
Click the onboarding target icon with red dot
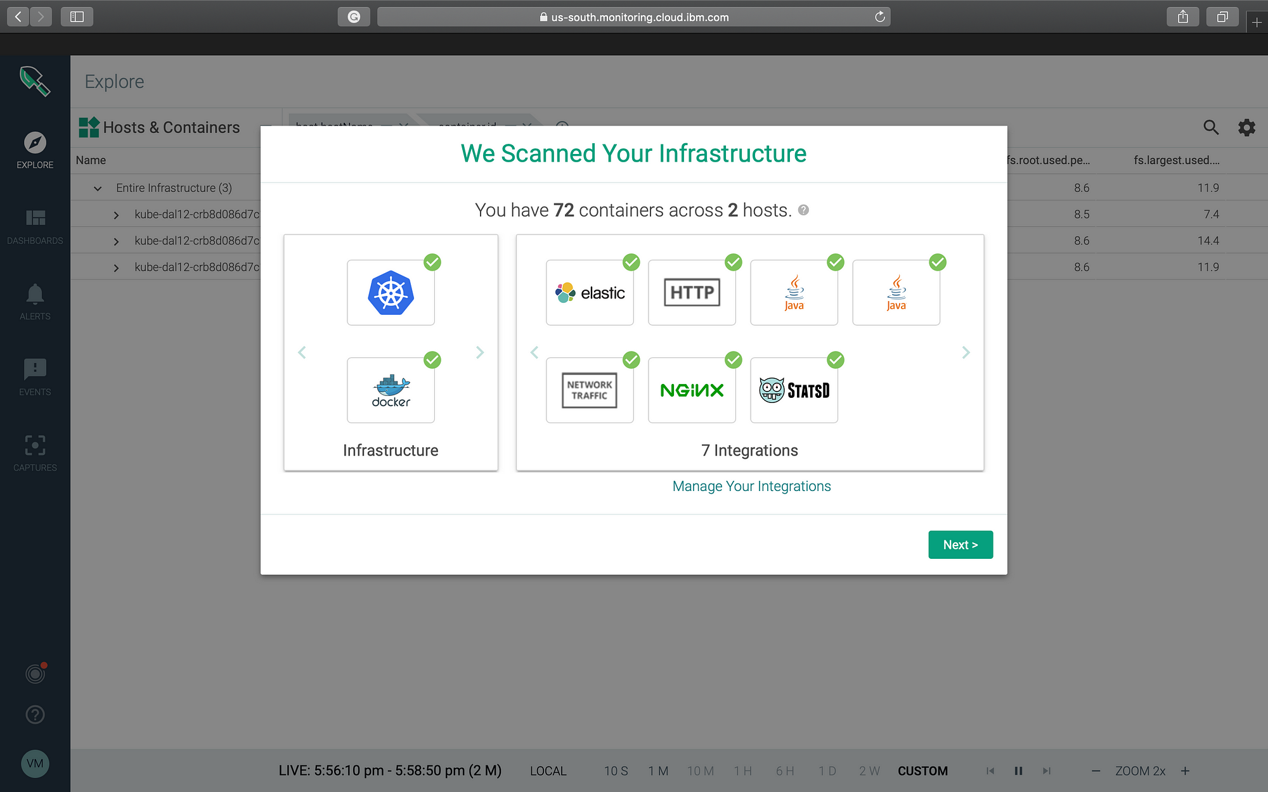click(x=36, y=673)
